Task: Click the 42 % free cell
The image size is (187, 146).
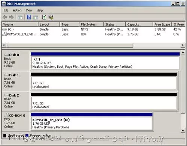Action: 177,29
